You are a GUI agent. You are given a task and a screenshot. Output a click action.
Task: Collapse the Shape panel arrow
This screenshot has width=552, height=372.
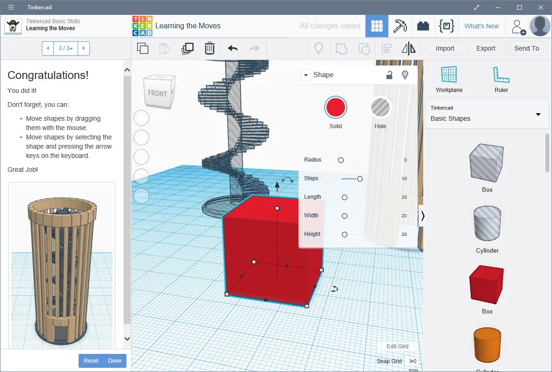pyautogui.click(x=306, y=75)
